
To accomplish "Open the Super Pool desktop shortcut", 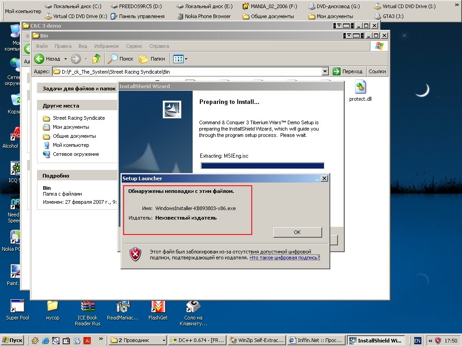I will coord(18,307).
